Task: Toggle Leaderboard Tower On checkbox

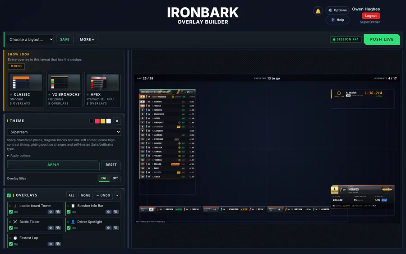Action: tap(11, 212)
